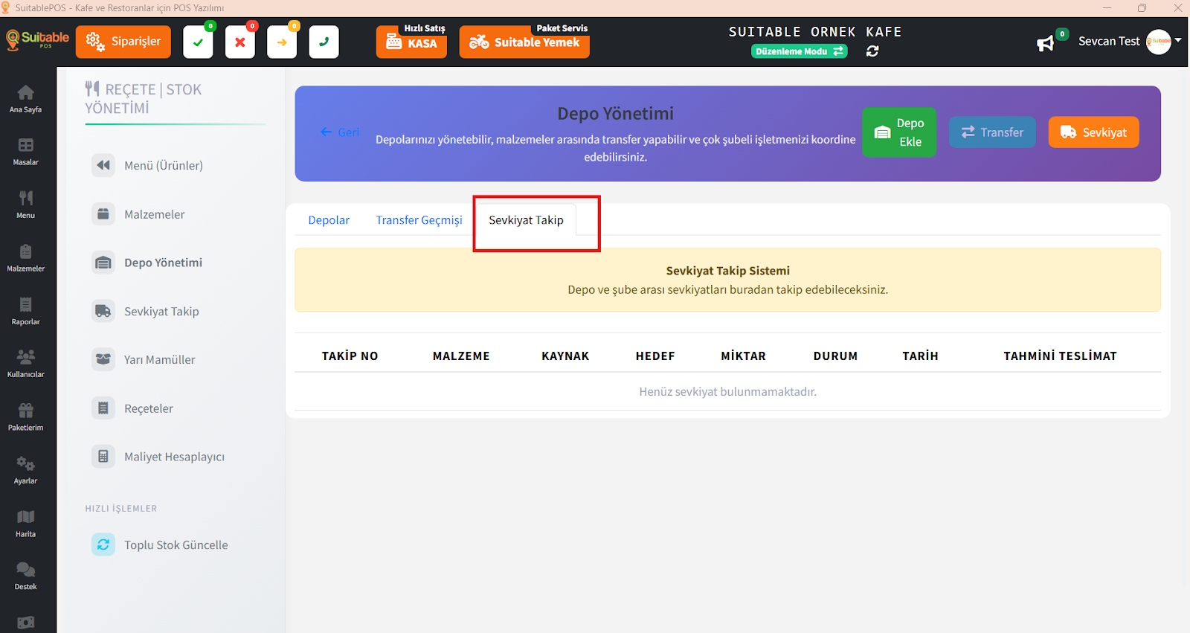Click the Suitable POS logo
1190x633 pixels.
37,39
